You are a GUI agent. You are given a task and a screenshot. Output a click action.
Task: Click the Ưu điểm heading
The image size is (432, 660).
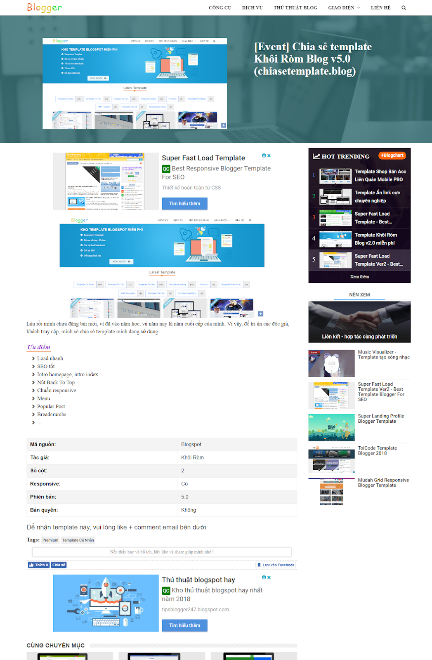coord(39,347)
